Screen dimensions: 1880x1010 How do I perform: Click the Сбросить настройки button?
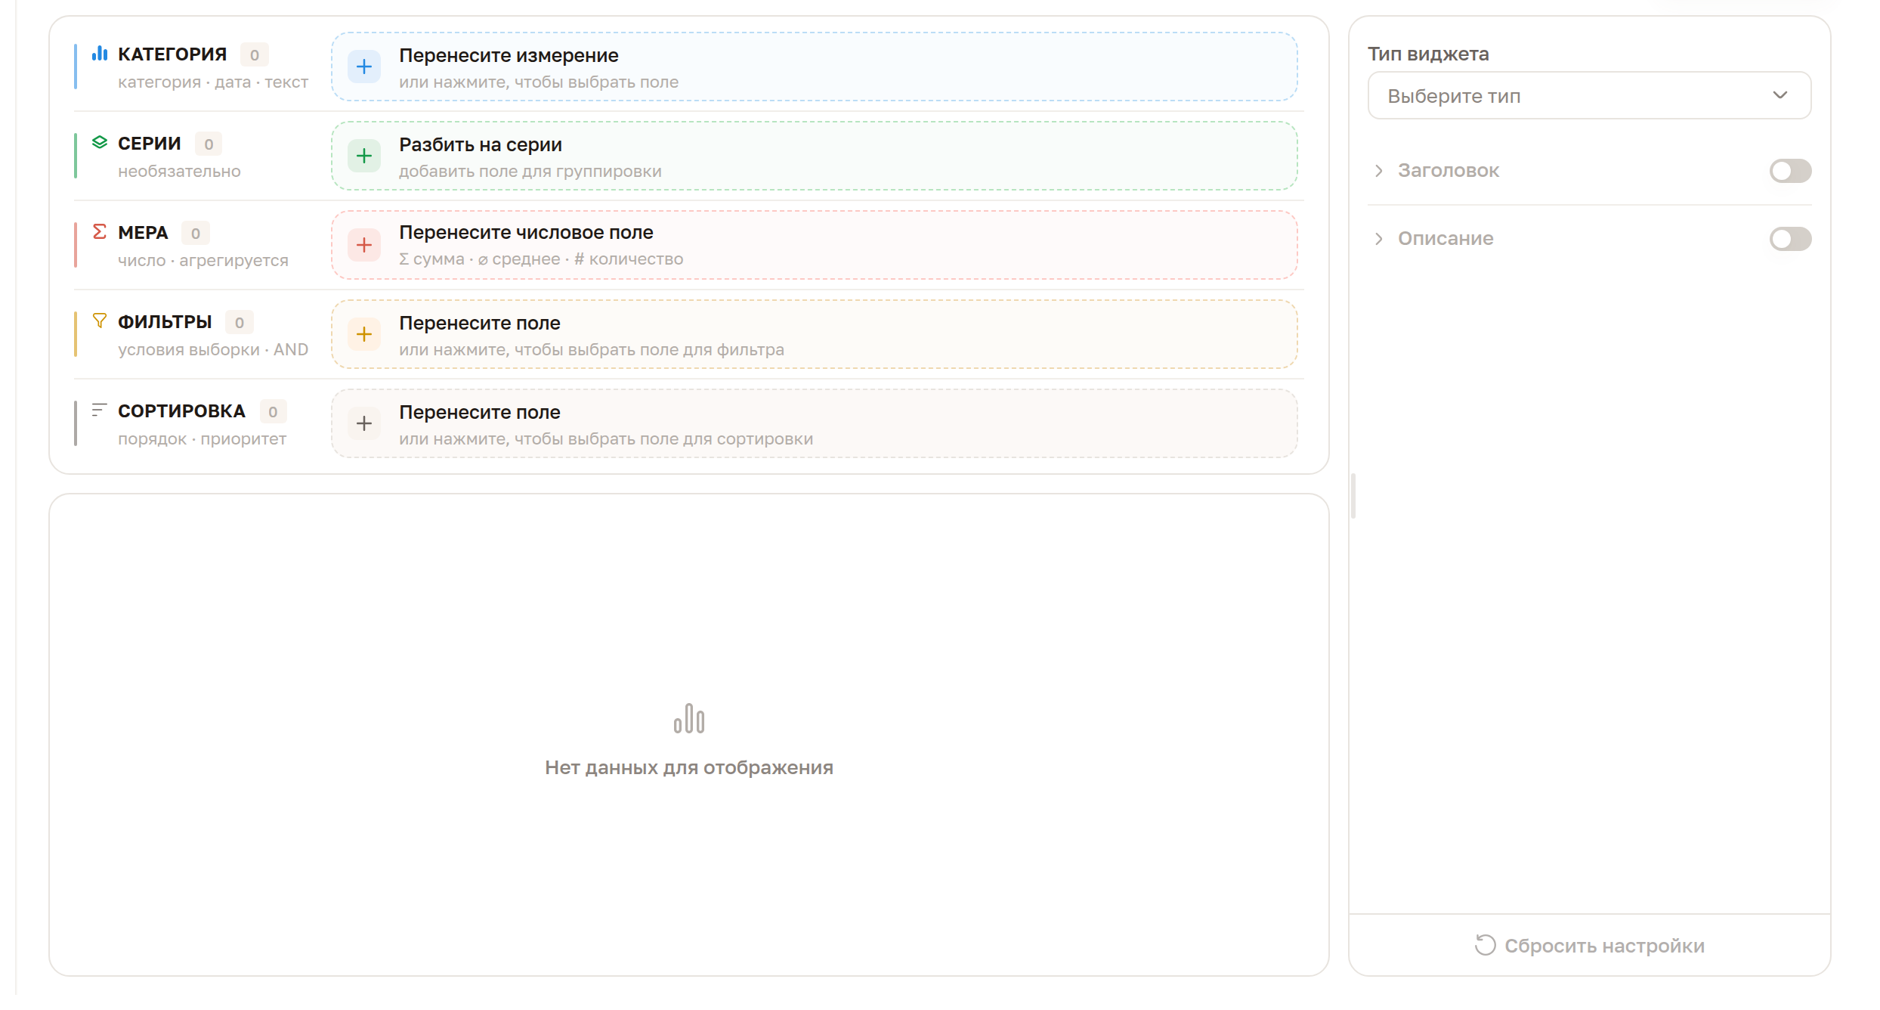point(1590,945)
